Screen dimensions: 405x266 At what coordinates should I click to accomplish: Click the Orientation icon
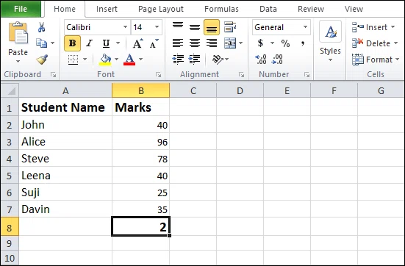pos(218,60)
